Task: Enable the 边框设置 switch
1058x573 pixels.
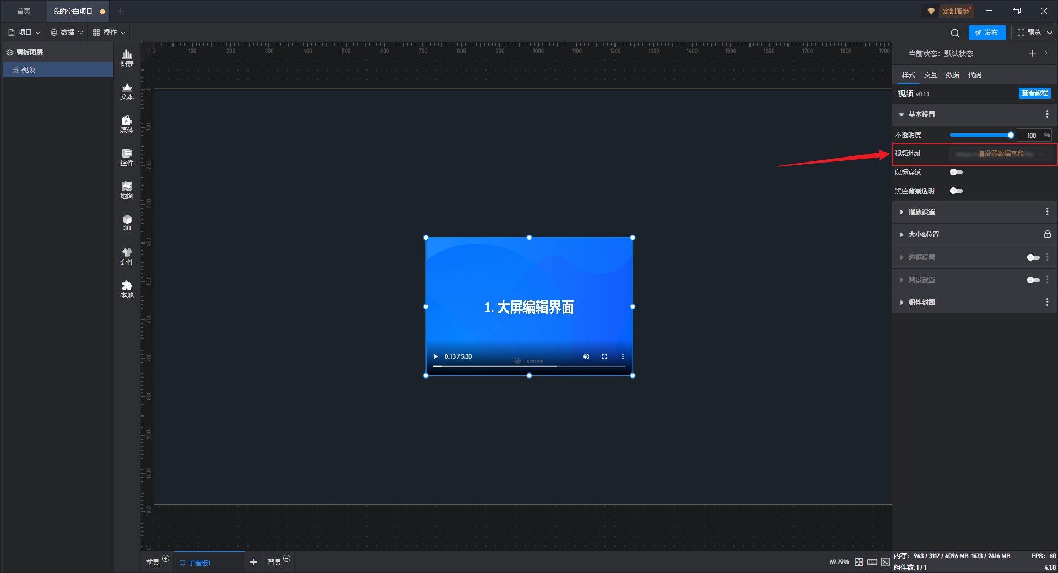Action: [1033, 257]
